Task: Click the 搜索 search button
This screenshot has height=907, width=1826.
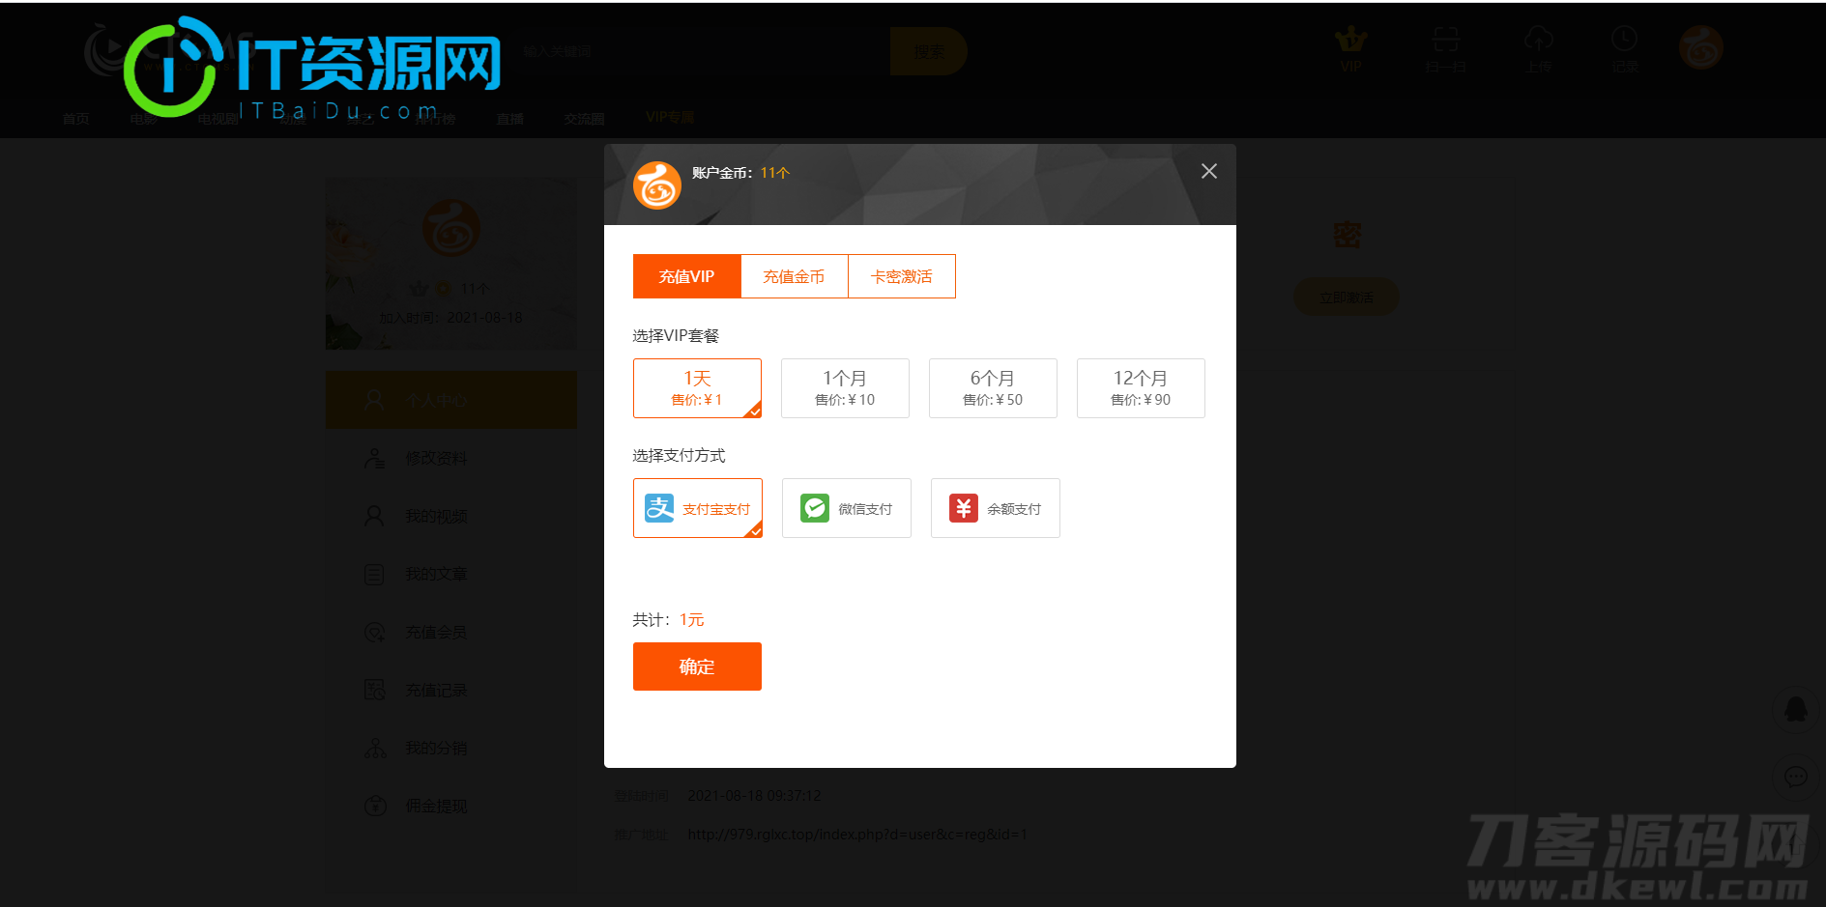Action: tap(928, 51)
